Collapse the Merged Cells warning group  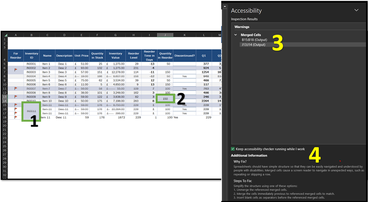236,35
